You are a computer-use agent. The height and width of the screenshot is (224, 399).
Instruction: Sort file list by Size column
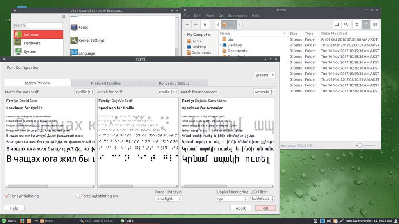point(296,33)
